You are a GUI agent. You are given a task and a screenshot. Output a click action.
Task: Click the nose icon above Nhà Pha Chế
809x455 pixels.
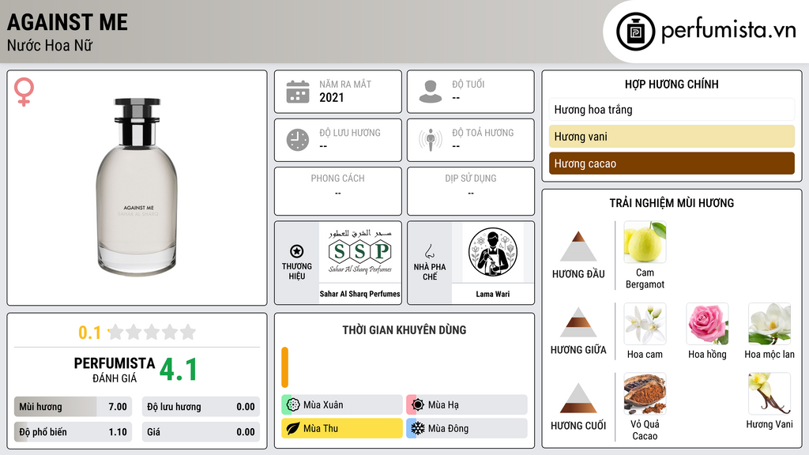coord(429,251)
